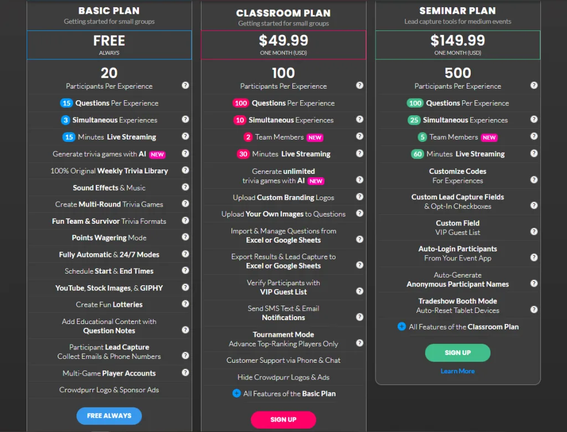Click help icon for Auto-Login Participants
This screenshot has width=567, height=432.
point(534,258)
